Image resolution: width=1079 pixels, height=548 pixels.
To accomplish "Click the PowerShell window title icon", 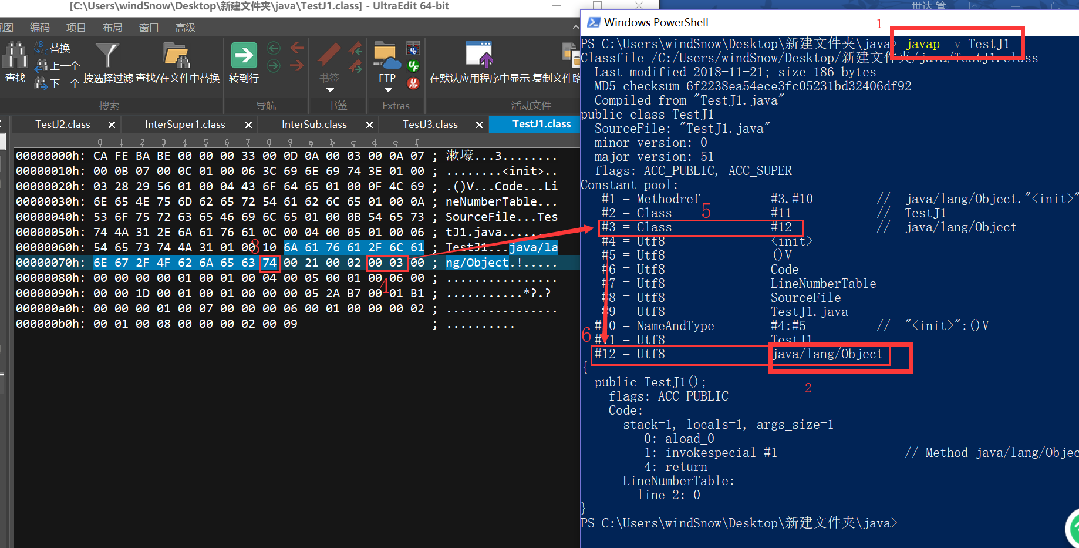I will pos(594,22).
